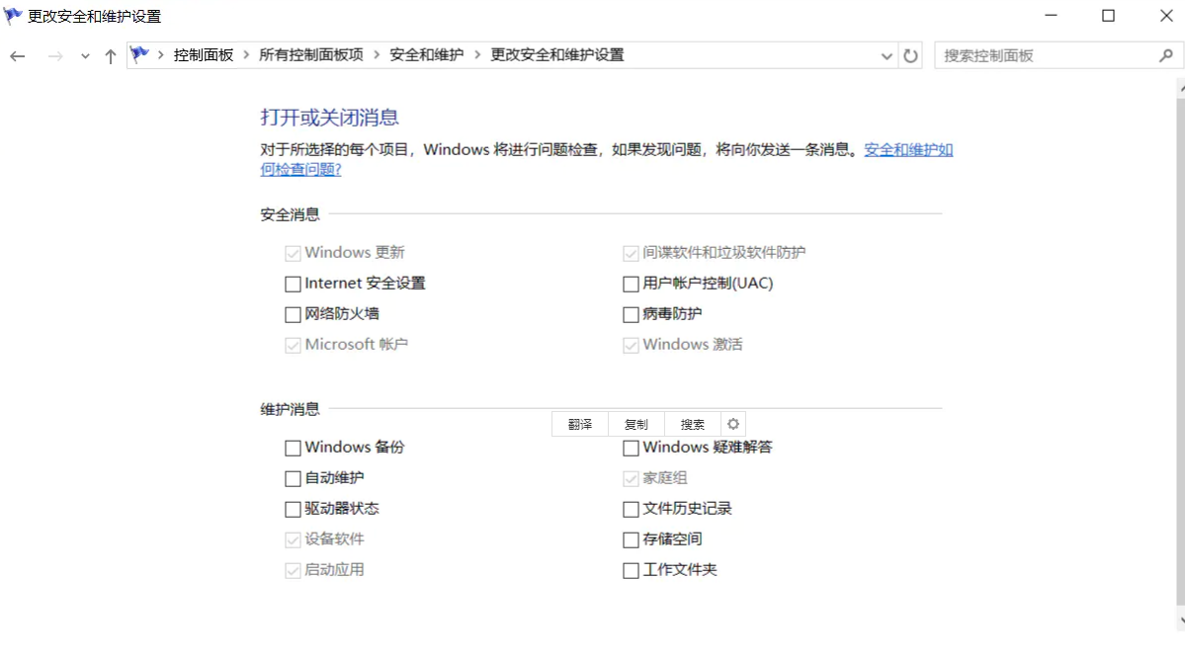Expand chevron before 控制面板 breadcrumb
The width and height of the screenshot is (1185, 661).
point(161,54)
